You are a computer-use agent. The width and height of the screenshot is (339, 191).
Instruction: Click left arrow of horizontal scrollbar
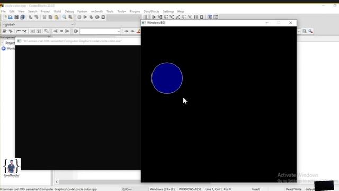coord(57,181)
